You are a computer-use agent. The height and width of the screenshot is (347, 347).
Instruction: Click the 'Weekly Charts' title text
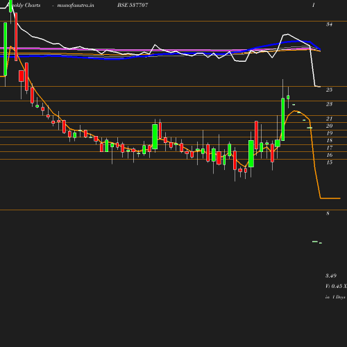tap(24, 5)
